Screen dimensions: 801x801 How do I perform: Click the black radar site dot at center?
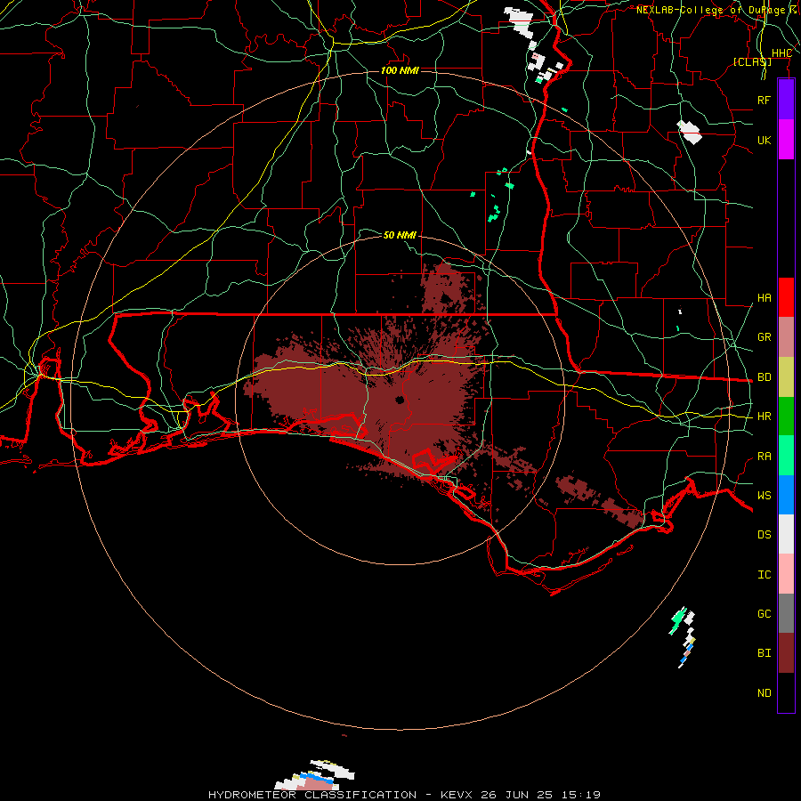(x=400, y=400)
